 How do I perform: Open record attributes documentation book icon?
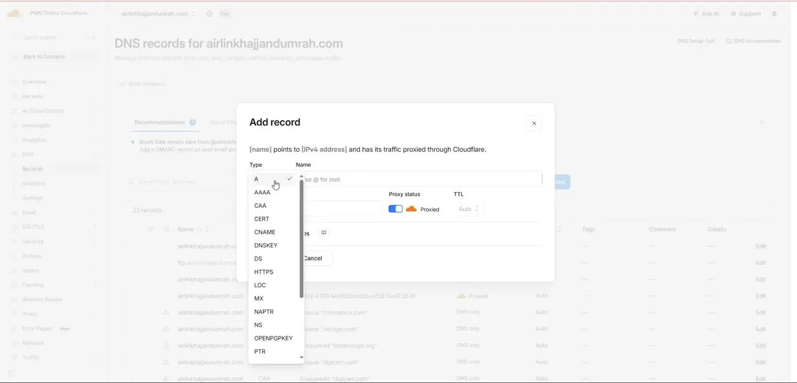coord(323,233)
